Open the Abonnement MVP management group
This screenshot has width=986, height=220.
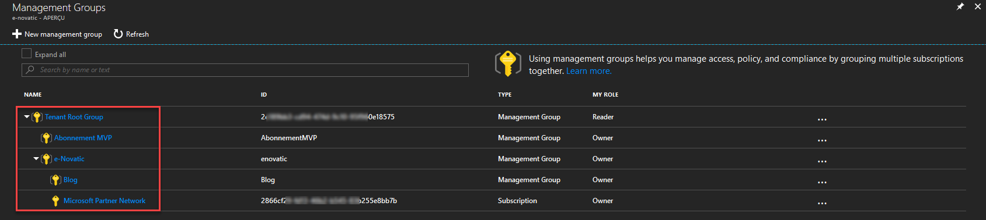83,138
